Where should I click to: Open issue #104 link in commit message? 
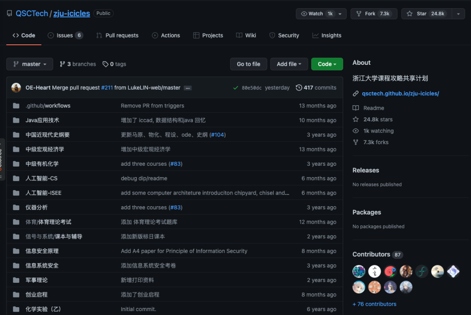tap(218, 135)
